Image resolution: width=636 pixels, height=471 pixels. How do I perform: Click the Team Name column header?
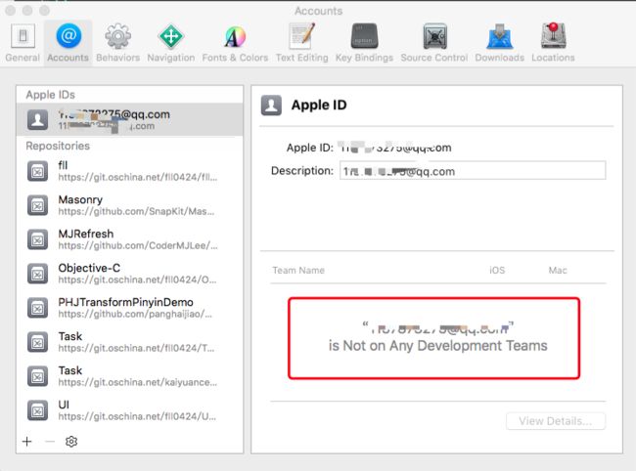coord(298,270)
